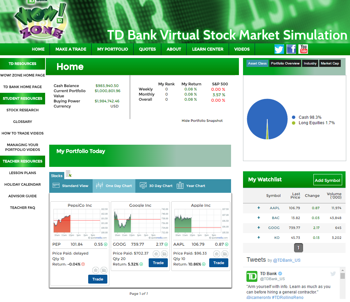
Task: Click the Apple one-day chart thumbnail
Action: (x=201, y=223)
